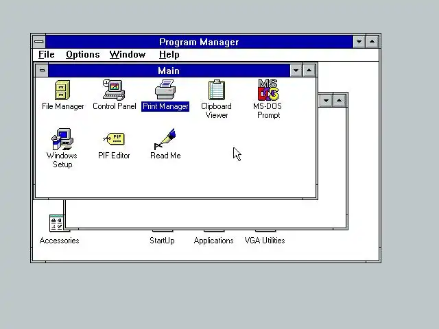The width and height of the screenshot is (439, 329).
Task: Click the VGA Utilities group label
Action: click(265, 241)
